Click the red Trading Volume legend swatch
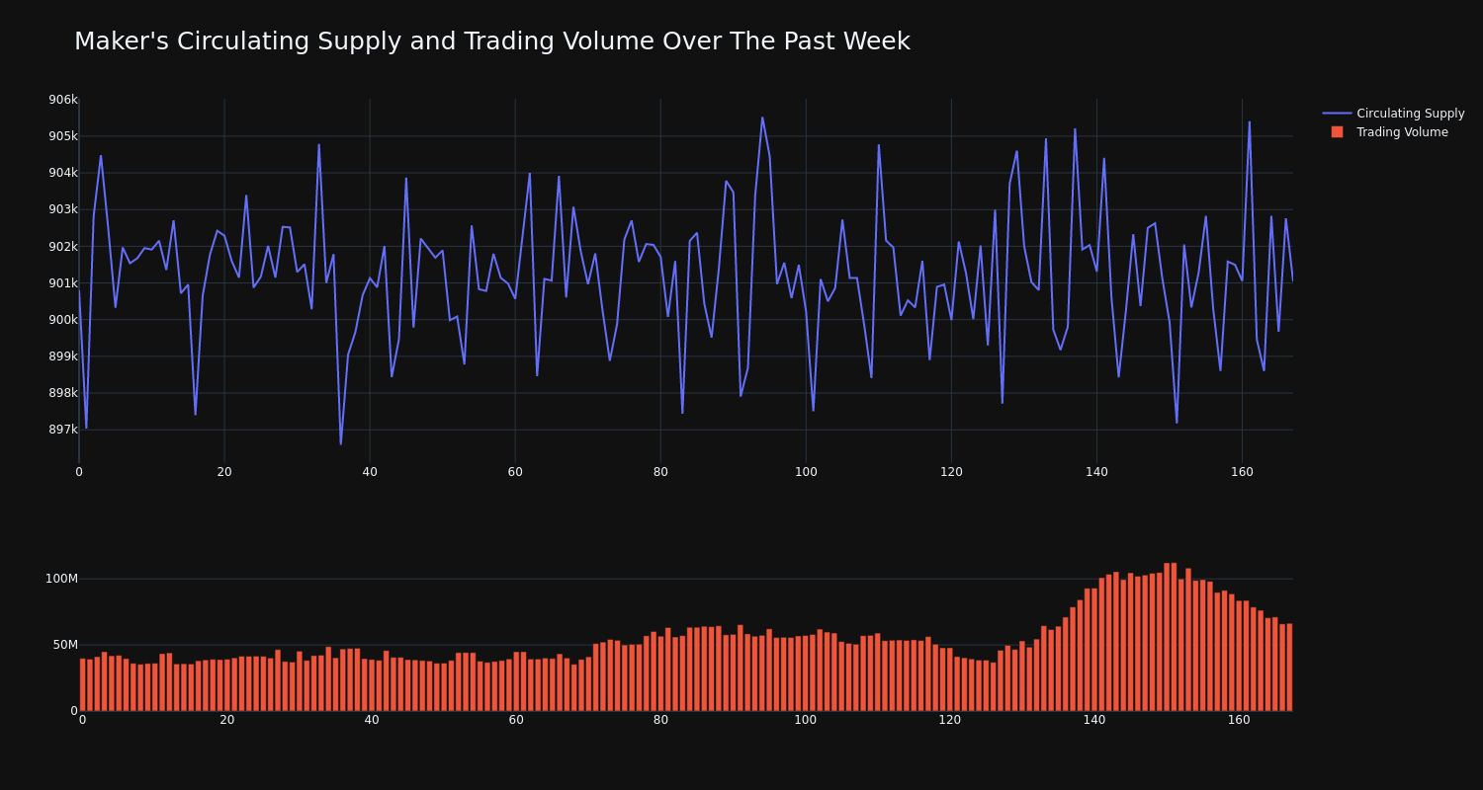Screen dimensions: 1483x790 coord(1337,132)
